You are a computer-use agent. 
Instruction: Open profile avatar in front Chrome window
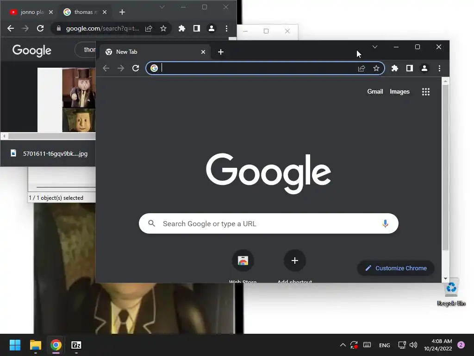(424, 69)
